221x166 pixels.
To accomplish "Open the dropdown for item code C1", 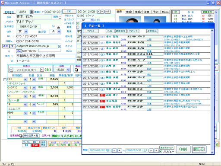I will (25, 96).
